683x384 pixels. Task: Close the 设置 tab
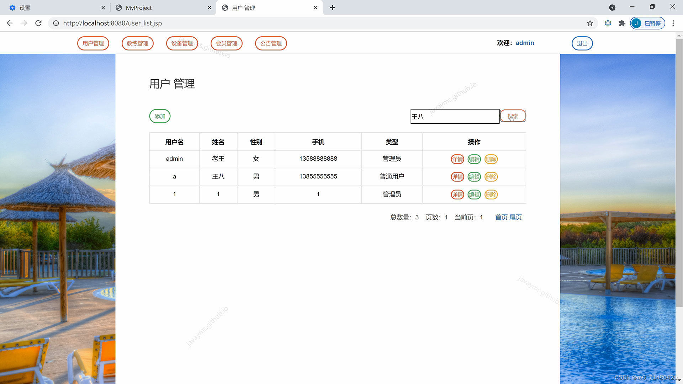[103, 7]
